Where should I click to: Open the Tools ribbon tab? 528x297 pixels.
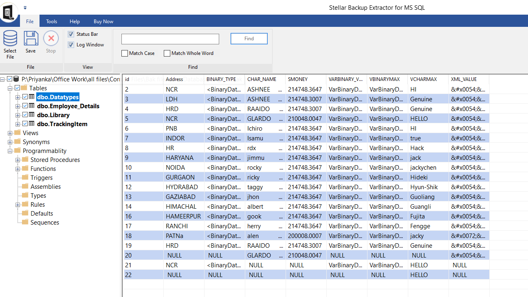tap(52, 22)
